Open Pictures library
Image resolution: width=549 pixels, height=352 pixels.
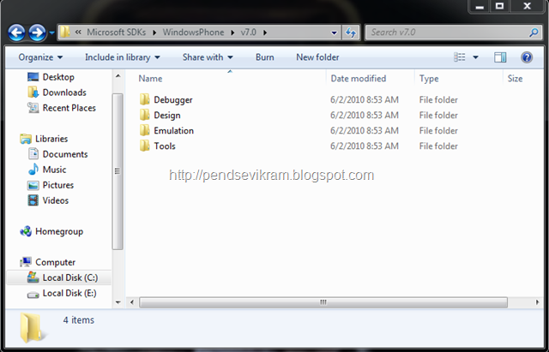pyautogui.click(x=57, y=185)
